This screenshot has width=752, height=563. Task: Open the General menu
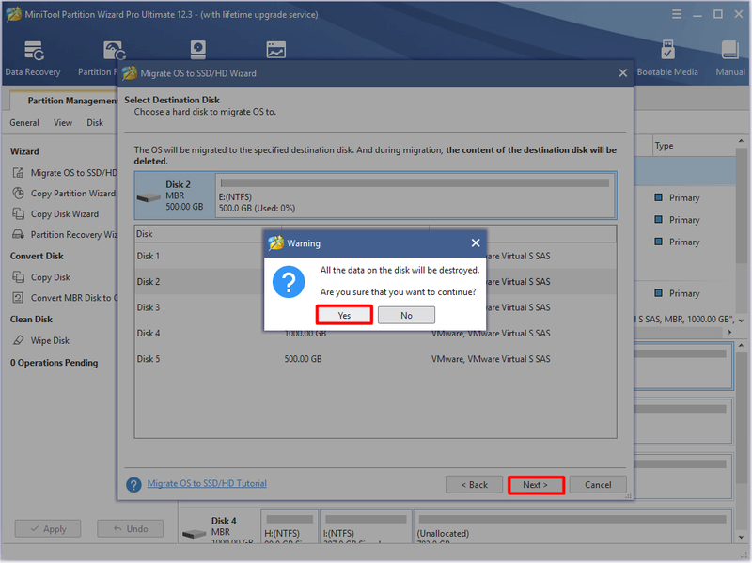24,123
